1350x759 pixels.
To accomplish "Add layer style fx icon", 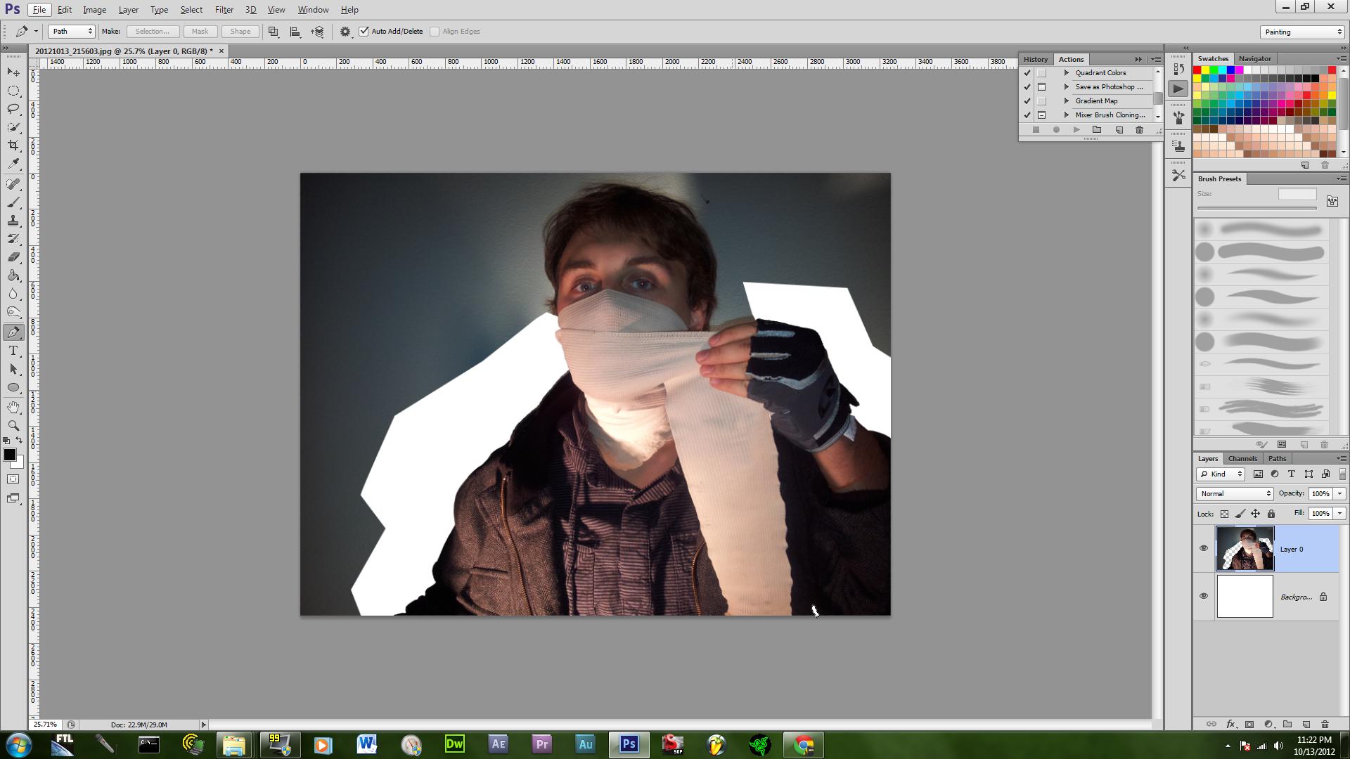I will pos(1230,724).
